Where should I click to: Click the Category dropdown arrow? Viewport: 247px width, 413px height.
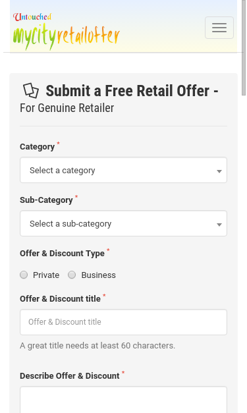pyautogui.click(x=219, y=171)
